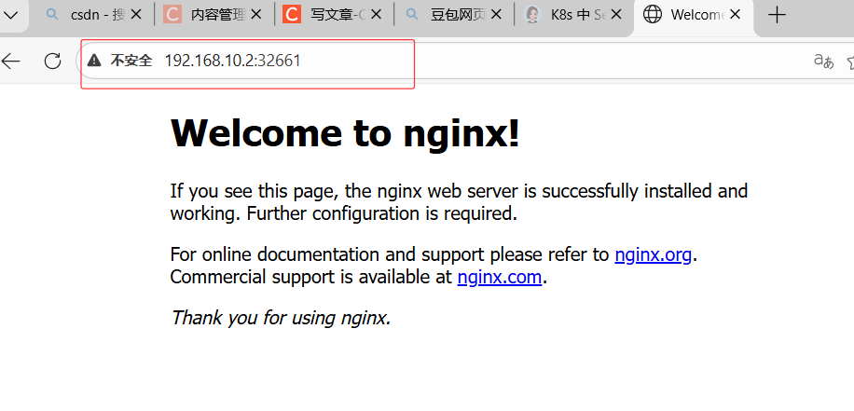Switch to the 写文章 tab

coord(334,15)
